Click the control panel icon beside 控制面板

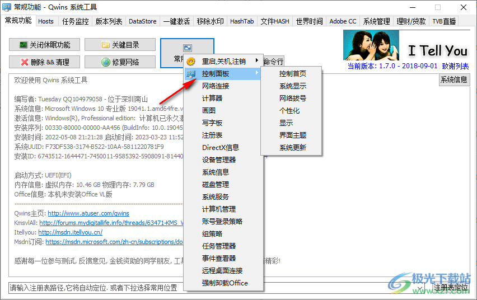coord(191,74)
